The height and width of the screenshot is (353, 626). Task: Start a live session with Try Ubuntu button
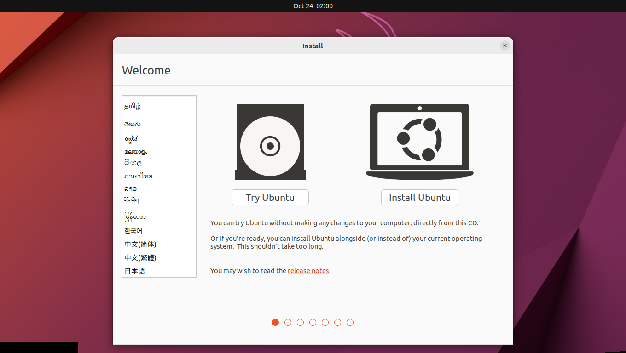pos(270,197)
